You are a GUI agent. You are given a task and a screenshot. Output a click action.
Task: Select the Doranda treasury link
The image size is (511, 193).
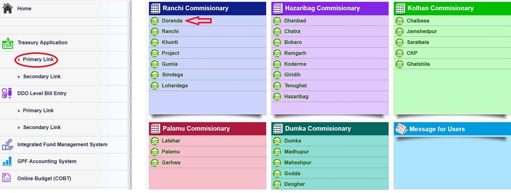coord(172,21)
